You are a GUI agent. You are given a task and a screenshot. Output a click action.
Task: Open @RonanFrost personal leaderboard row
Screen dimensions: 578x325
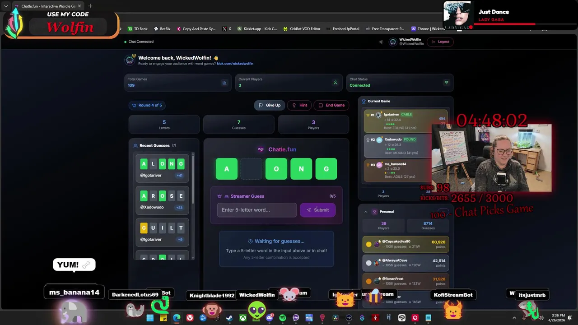[406, 281]
